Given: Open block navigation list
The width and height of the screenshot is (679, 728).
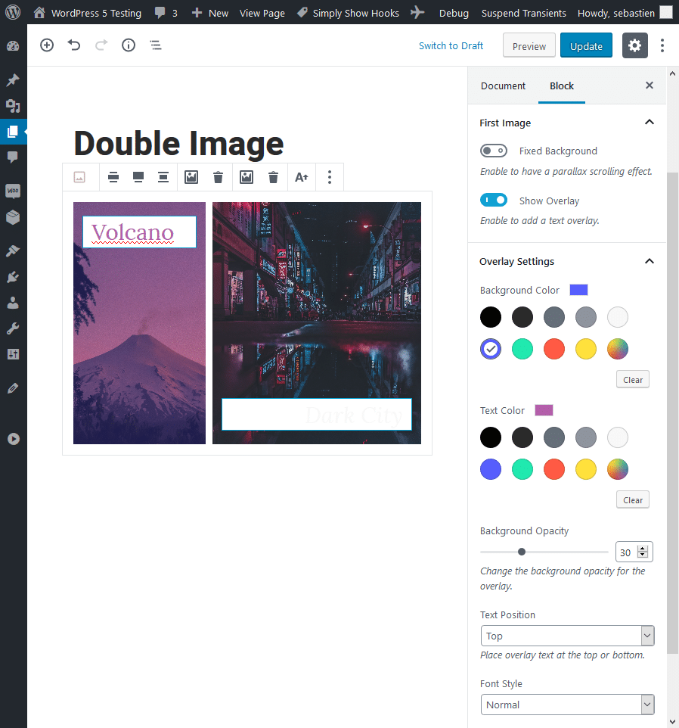Looking at the screenshot, I should click(x=156, y=45).
